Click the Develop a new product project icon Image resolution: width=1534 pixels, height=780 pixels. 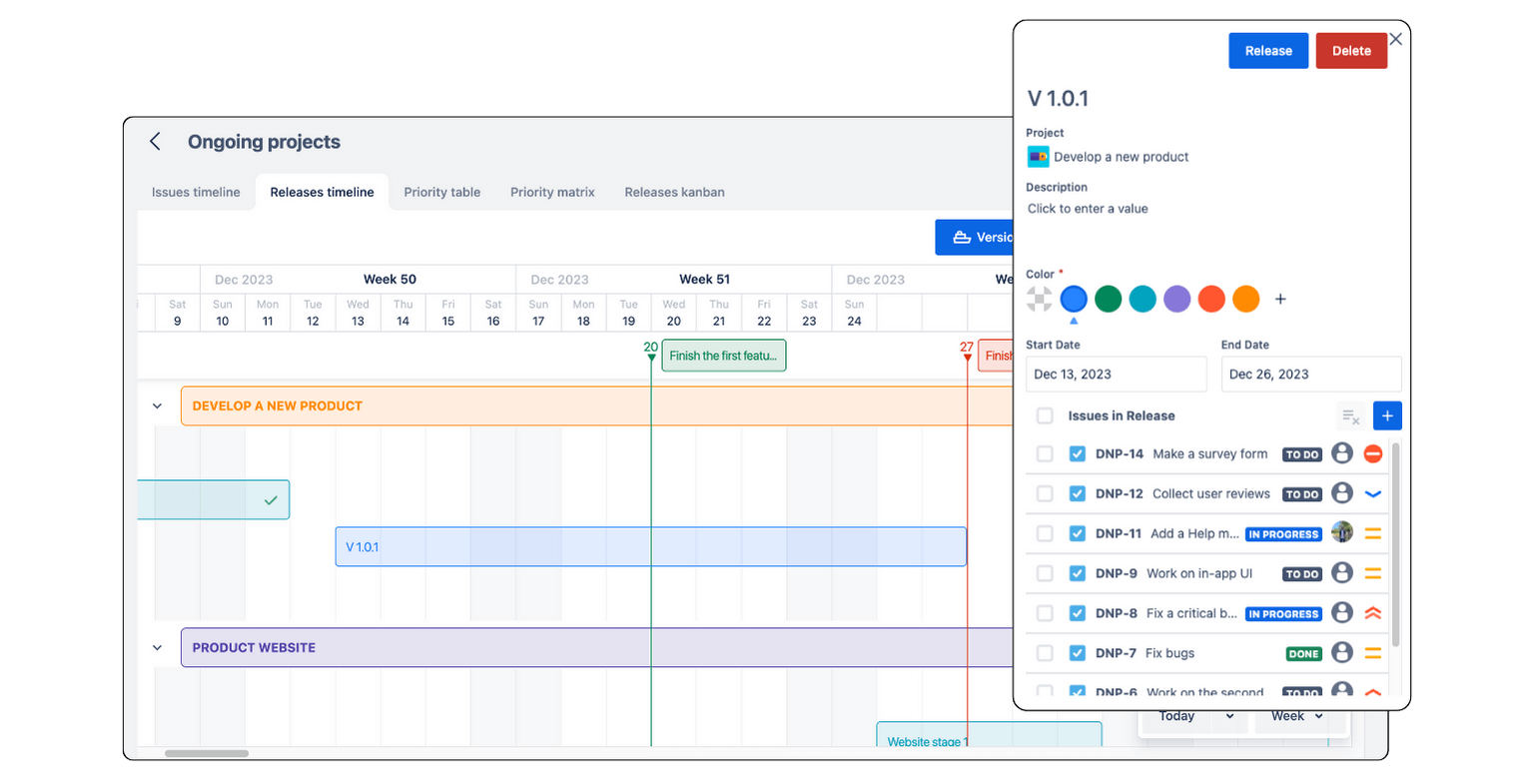click(x=1038, y=157)
